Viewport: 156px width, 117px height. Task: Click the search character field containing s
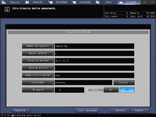pyautogui.click(x=94, y=53)
